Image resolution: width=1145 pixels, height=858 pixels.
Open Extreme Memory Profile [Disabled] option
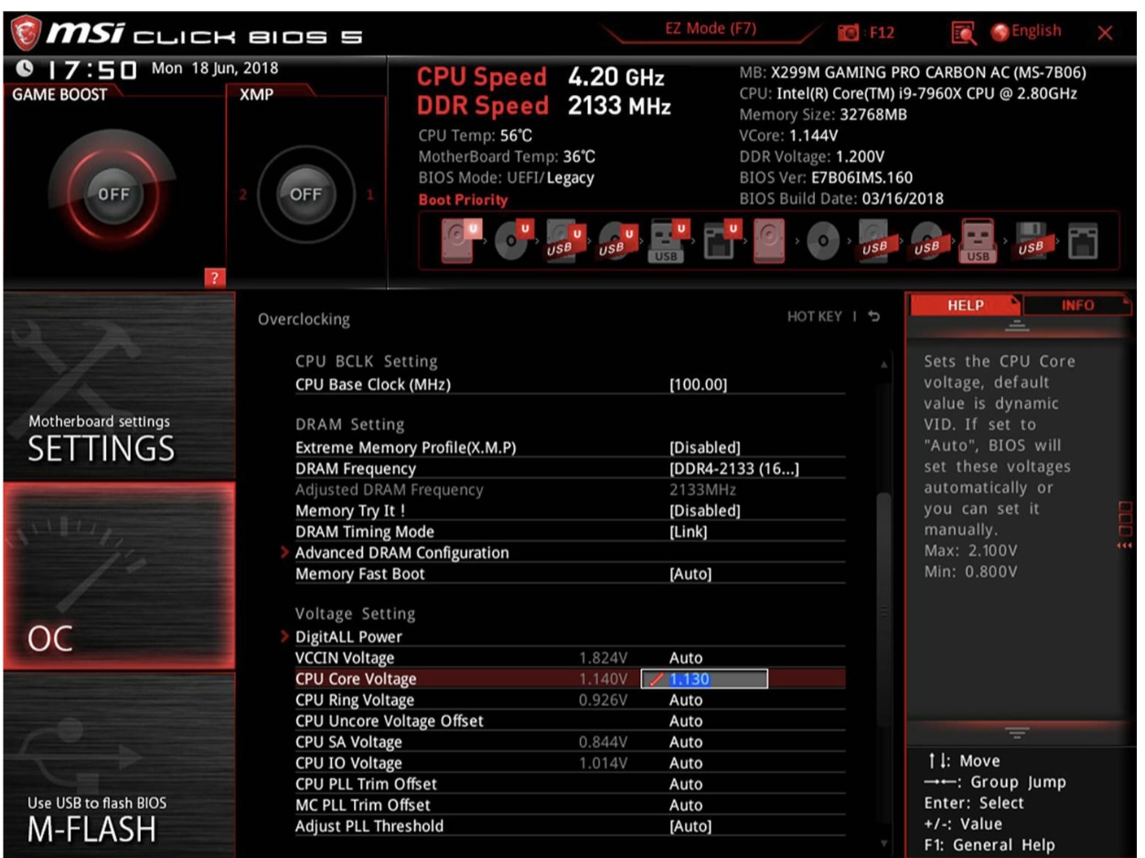coord(704,448)
